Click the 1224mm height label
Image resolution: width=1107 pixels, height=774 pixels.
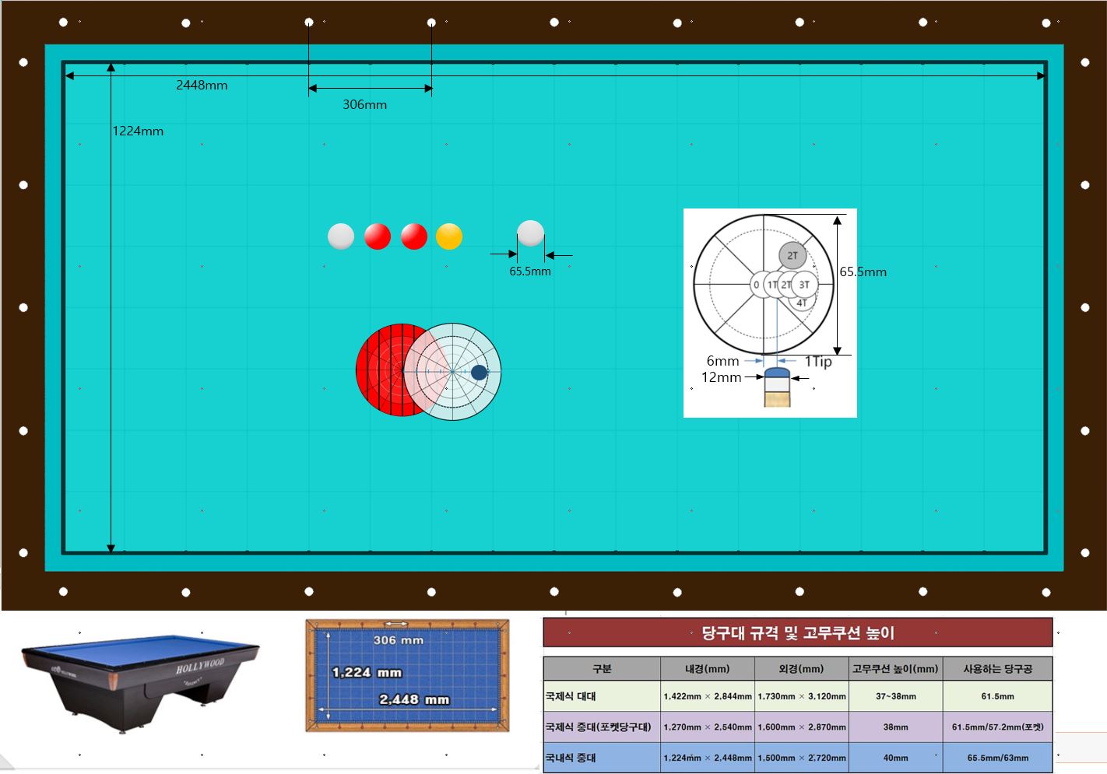pyautogui.click(x=138, y=131)
